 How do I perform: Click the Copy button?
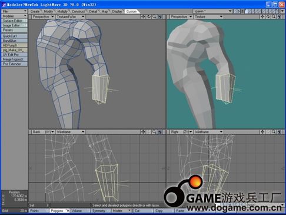(x=164, y=211)
